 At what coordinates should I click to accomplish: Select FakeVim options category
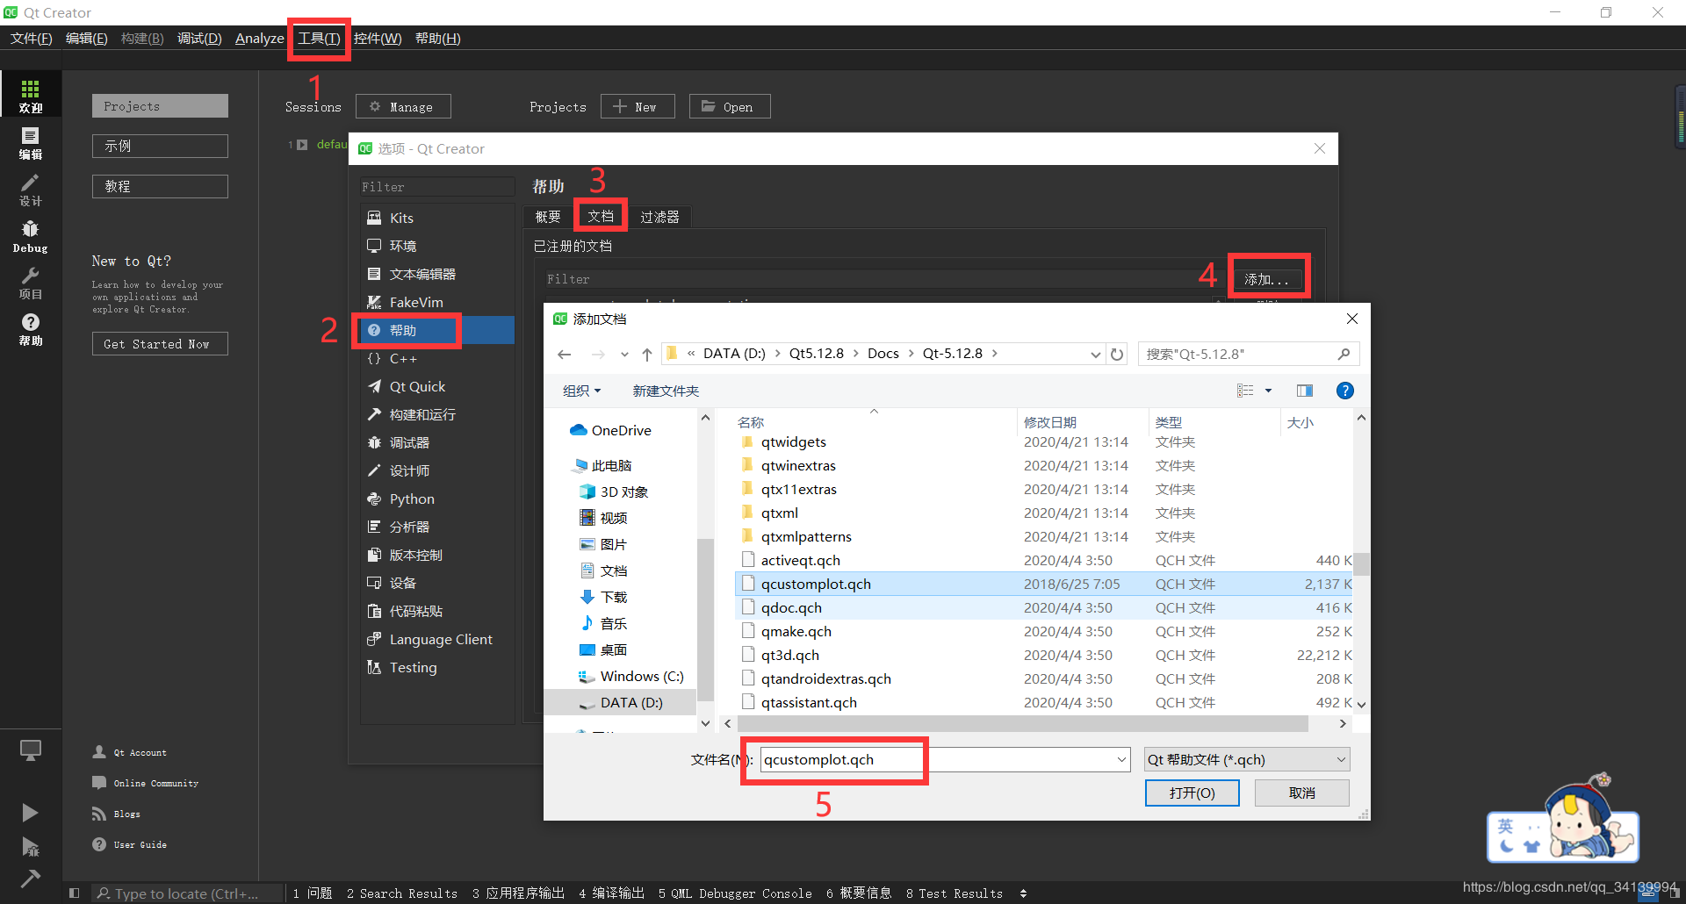pos(437,302)
